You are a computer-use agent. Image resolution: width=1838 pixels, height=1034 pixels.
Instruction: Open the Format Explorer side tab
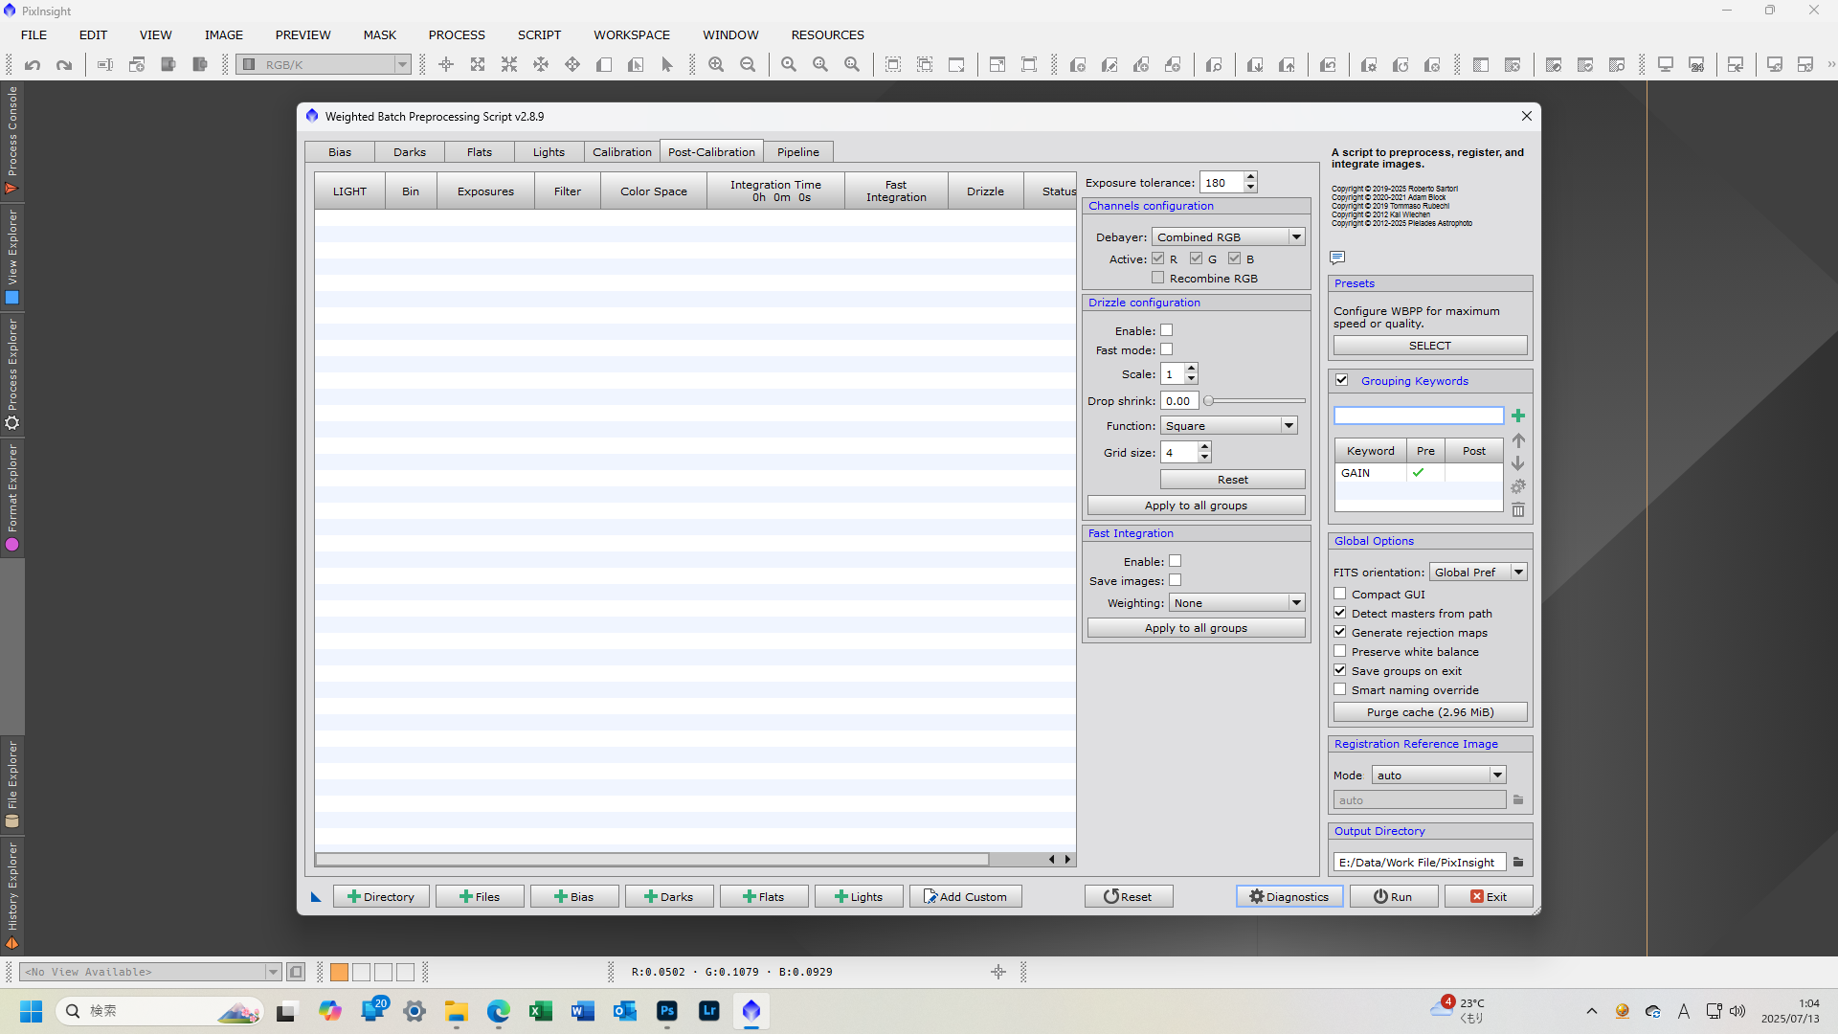tap(12, 497)
